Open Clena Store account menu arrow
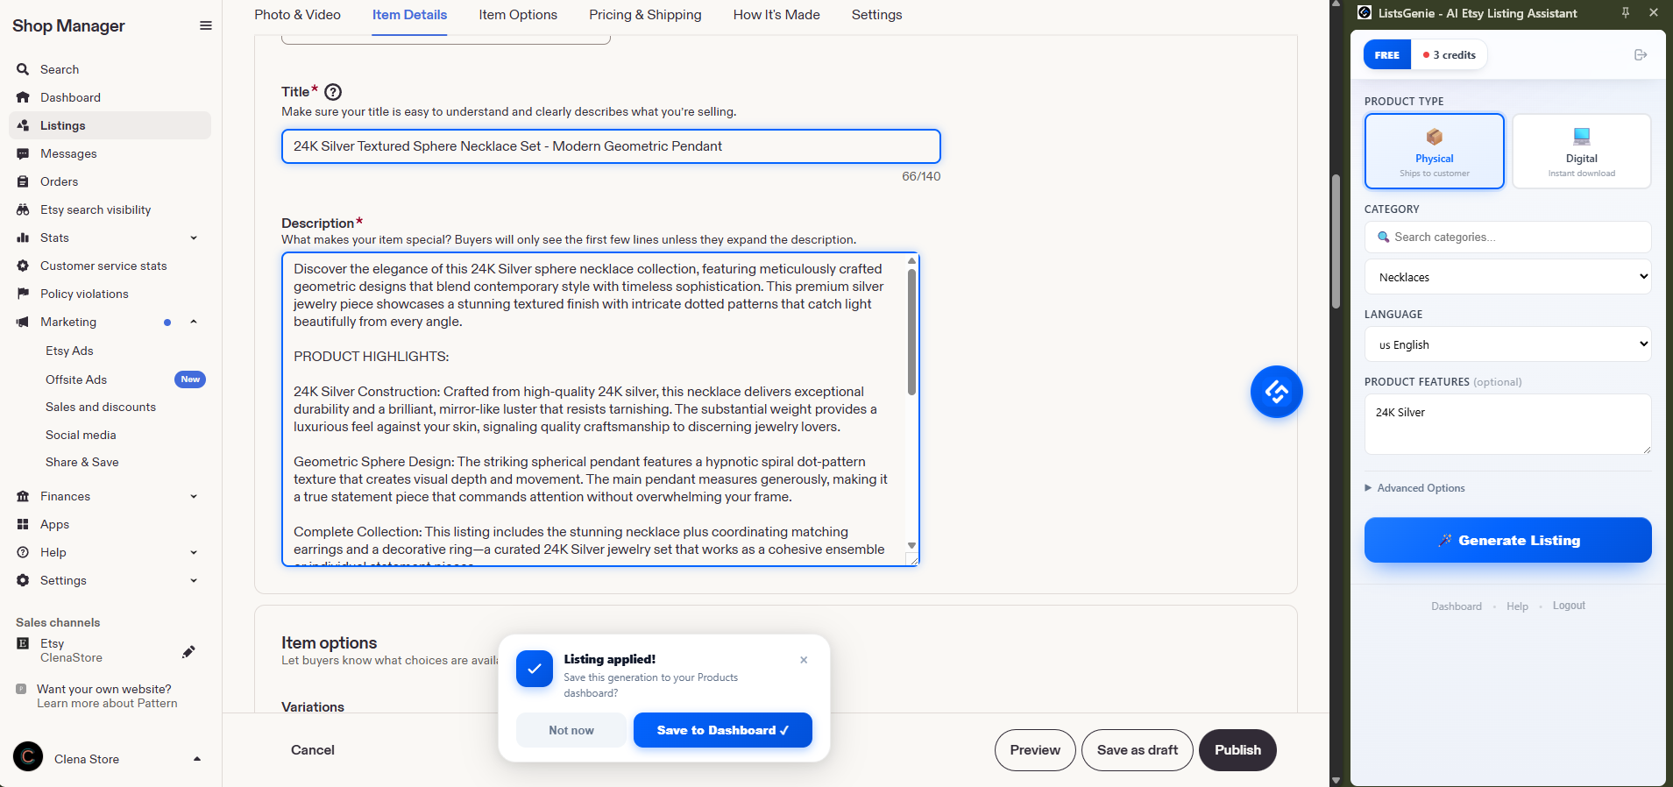 (x=197, y=759)
